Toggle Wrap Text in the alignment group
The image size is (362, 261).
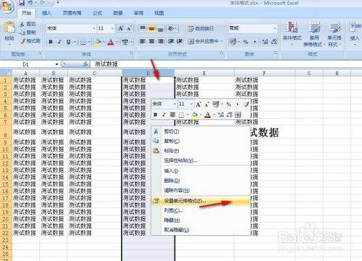click(201, 28)
